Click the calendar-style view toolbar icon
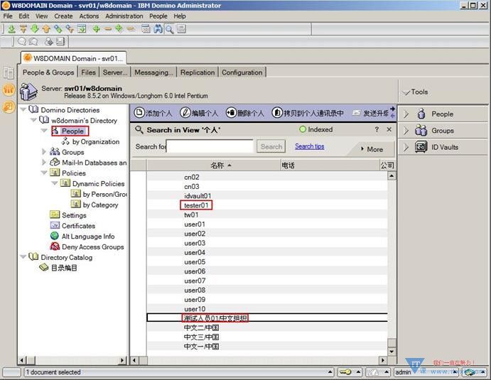 tap(146, 29)
